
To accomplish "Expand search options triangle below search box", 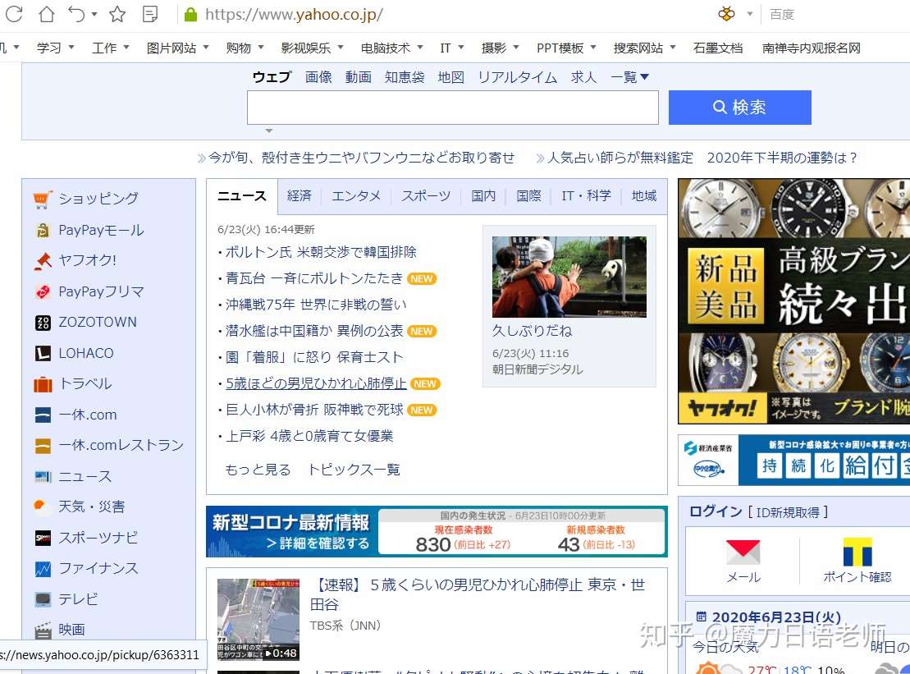I will [268, 131].
